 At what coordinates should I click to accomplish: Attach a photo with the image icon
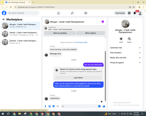click(50, 106)
